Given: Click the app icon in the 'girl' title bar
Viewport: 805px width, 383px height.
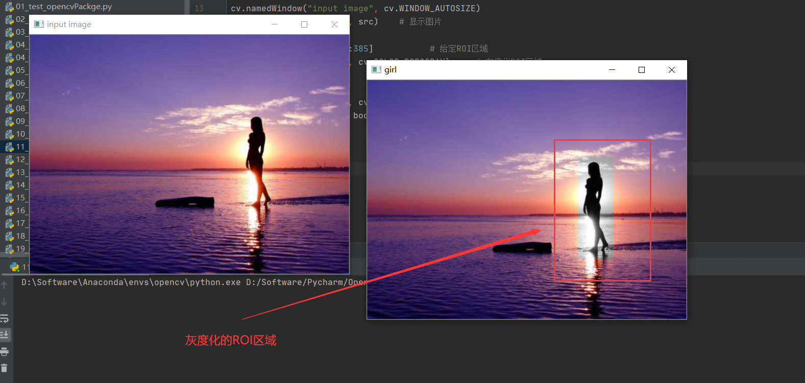Looking at the screenshot, I should (377, 69).
